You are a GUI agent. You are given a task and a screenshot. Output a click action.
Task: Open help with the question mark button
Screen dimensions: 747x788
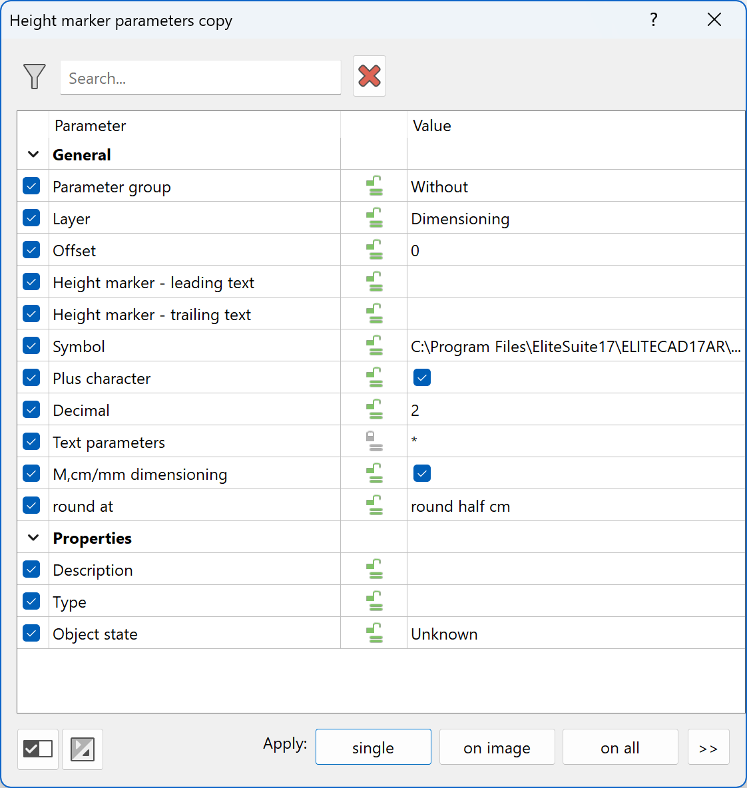click(654, 20)
